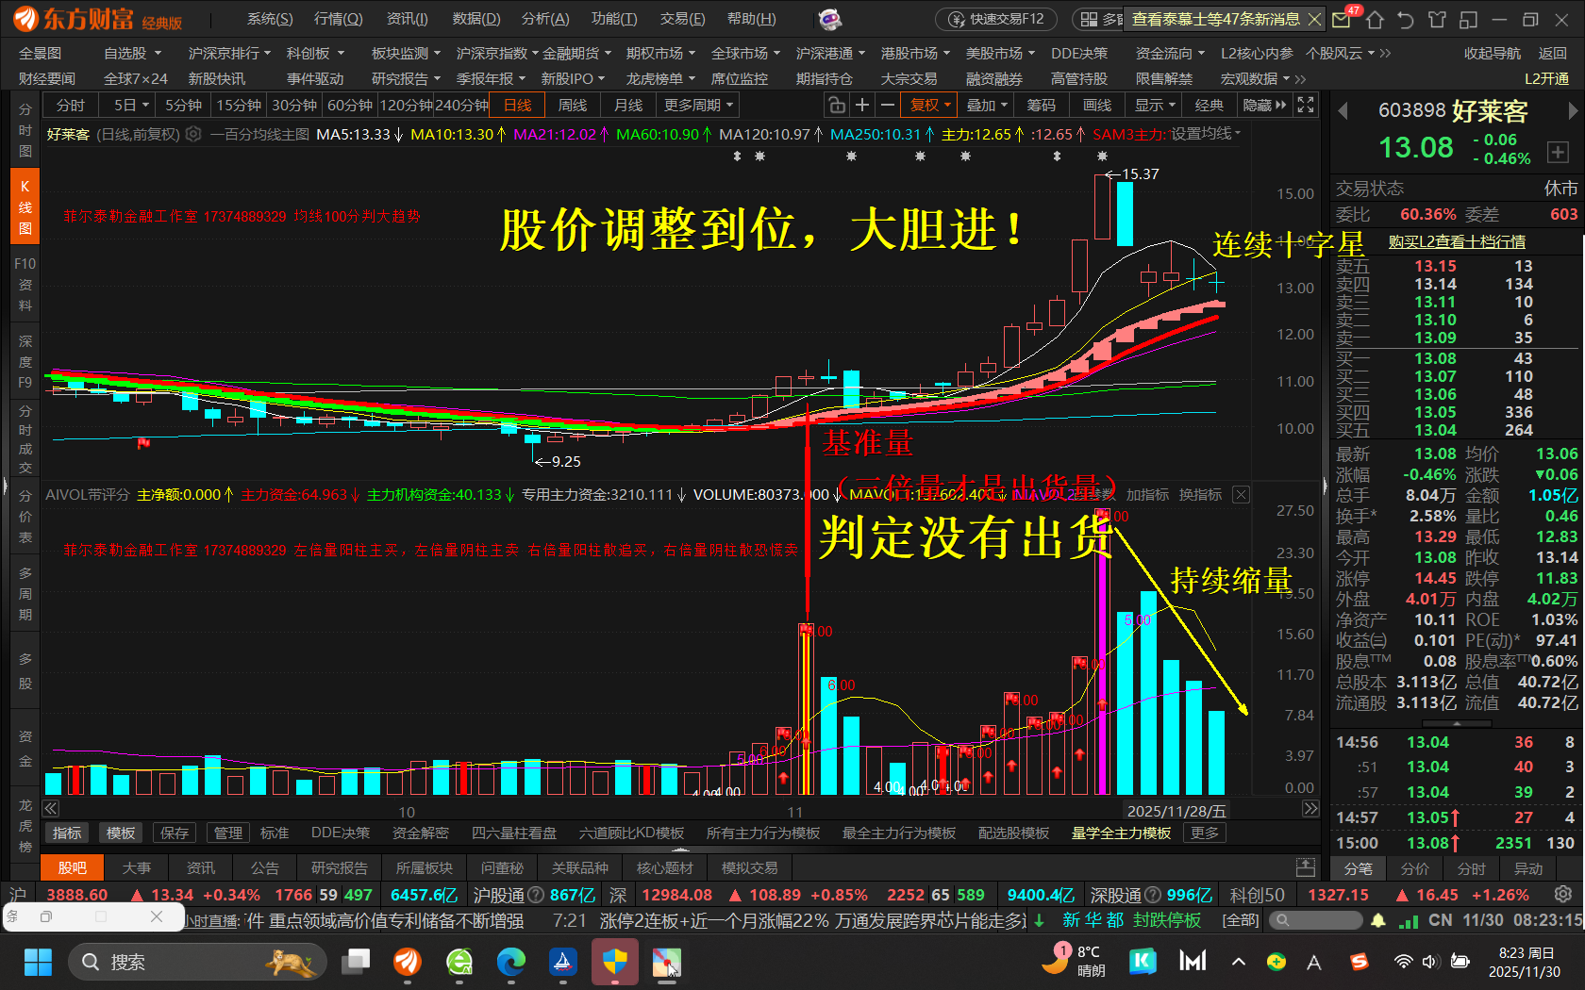Click the 深股通 help question icon
The height and width of the screenshot is (990, 1585).
click(x=1151, y=895)
